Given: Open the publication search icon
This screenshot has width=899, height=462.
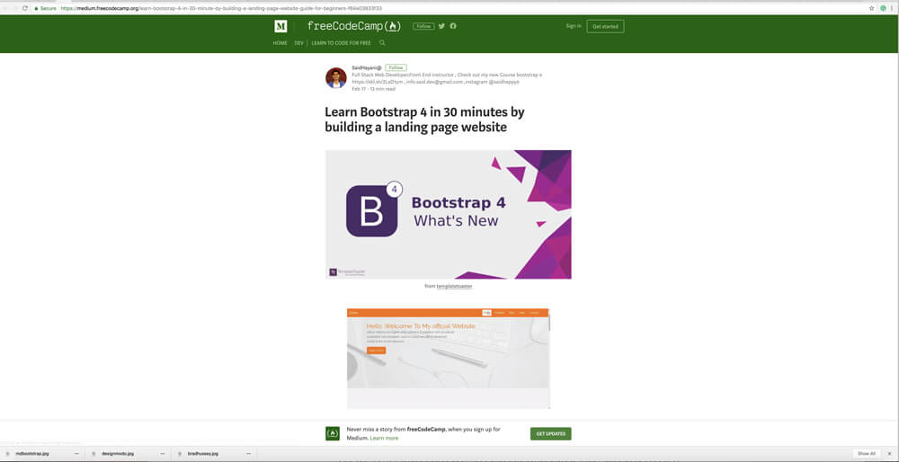Looking at the screenshot, I should [x=382, y=43].
